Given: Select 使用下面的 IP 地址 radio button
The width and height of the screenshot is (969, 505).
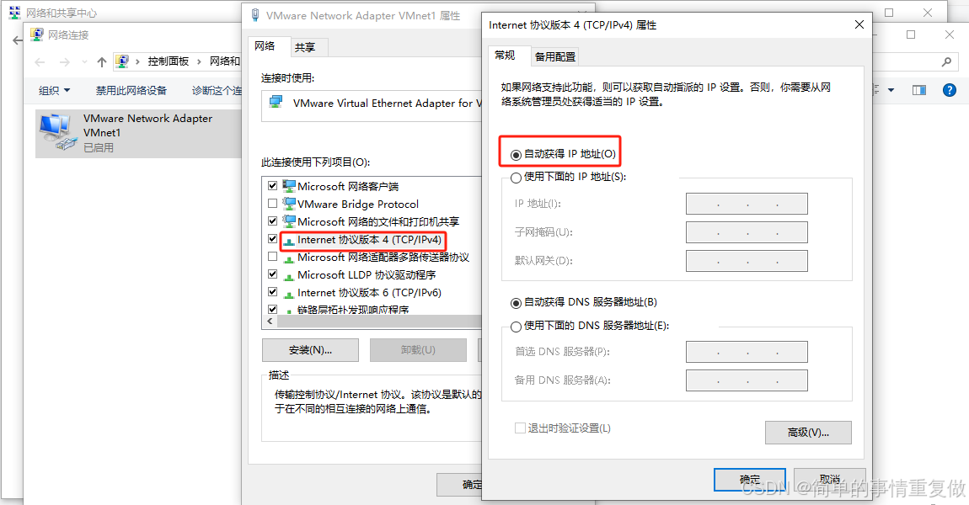Looking at the screenshot, I should click(x=516, y=178).
